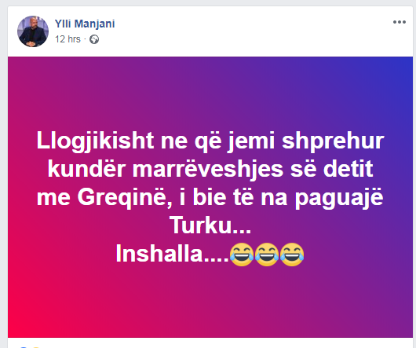Image resolution: width=416 pixels, height=348 pixels.
Task: Click the blue like reaction icon below the post
Action: (24, 347)
